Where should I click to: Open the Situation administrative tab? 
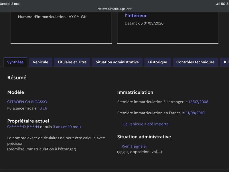coord(117,62)
